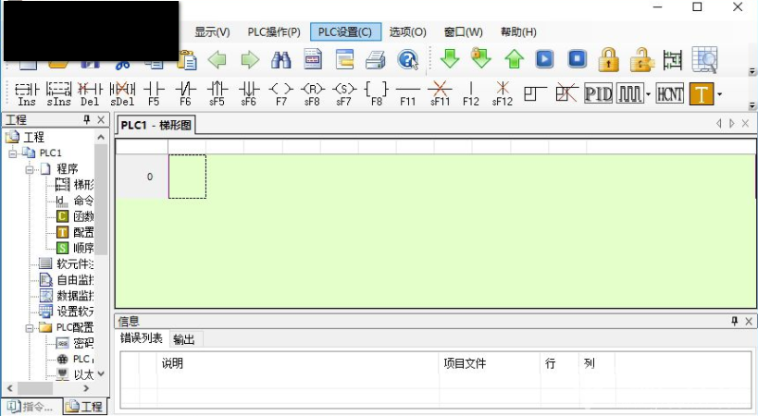
Task: Open Help with the question mark icon
Action: 407,60
